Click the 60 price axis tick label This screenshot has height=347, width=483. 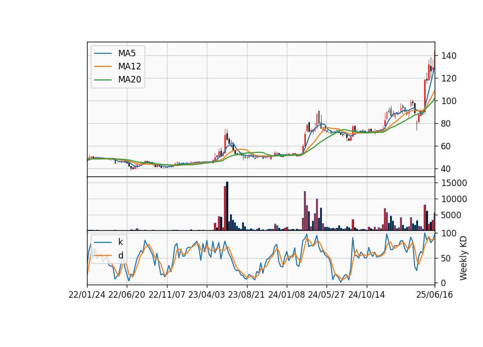446,146
